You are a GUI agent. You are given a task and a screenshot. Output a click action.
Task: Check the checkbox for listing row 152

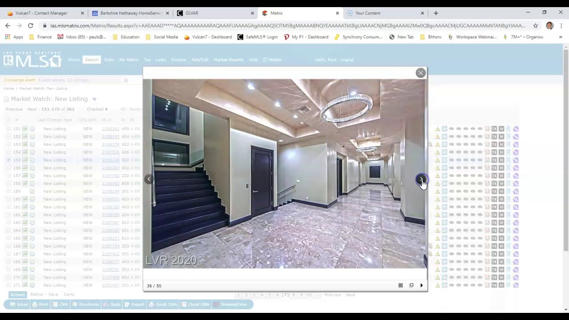pyautogui.click(x=8, y=136)
